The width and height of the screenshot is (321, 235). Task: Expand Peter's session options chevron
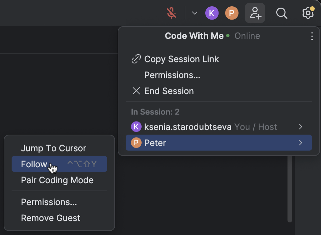300,143
